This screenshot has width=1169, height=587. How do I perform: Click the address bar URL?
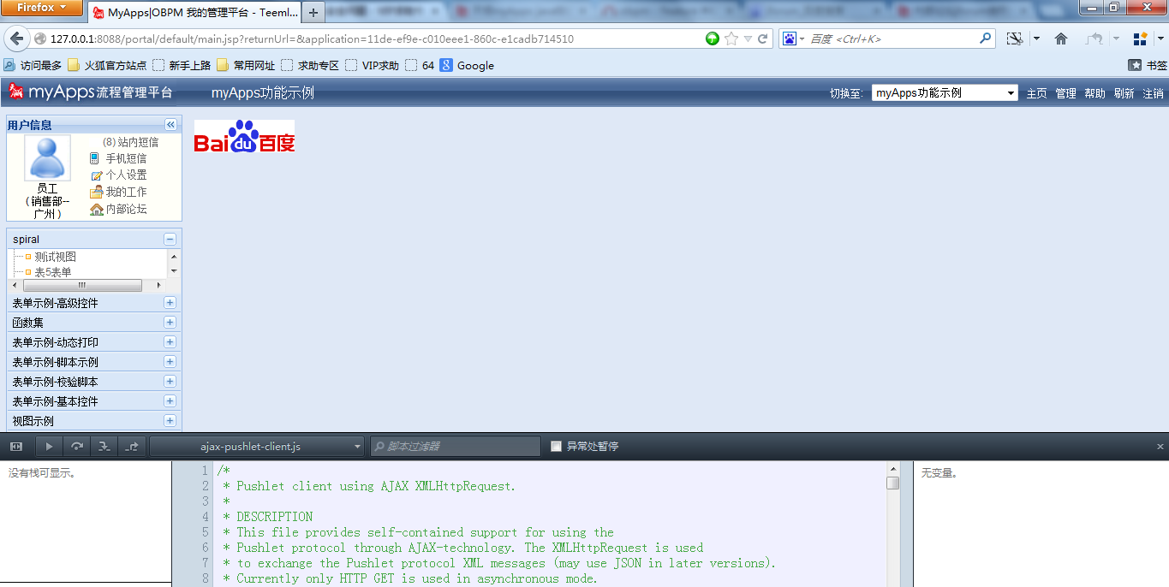[312, 39]
